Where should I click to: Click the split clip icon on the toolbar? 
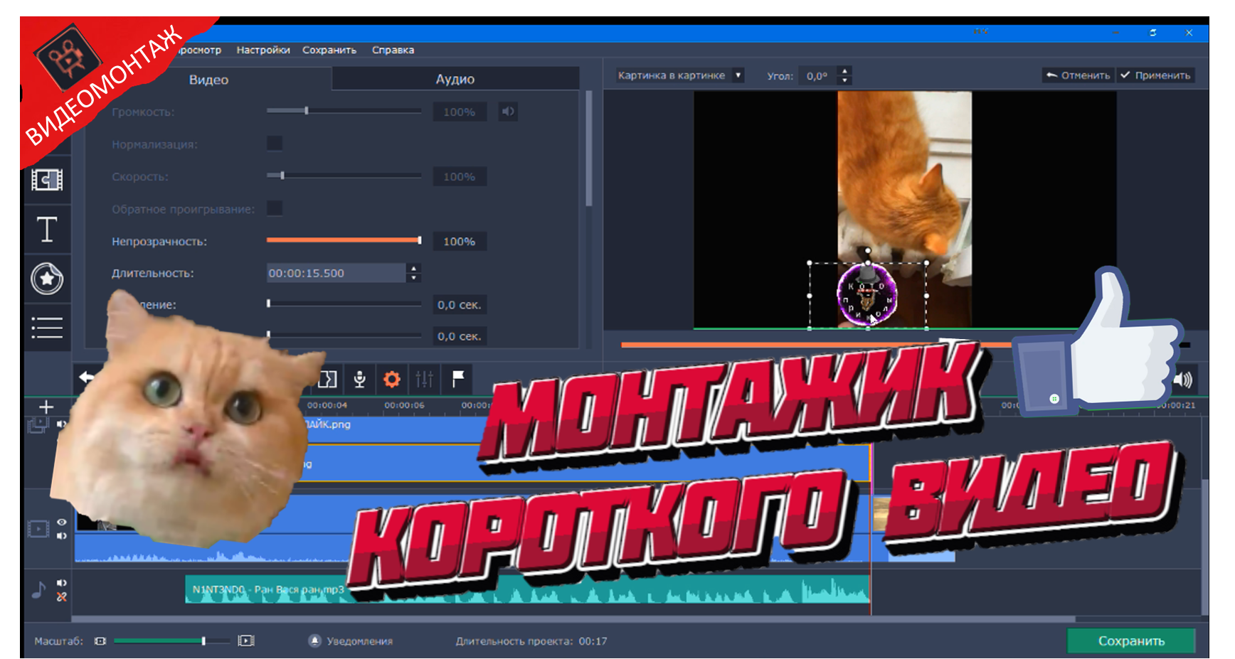327,379
